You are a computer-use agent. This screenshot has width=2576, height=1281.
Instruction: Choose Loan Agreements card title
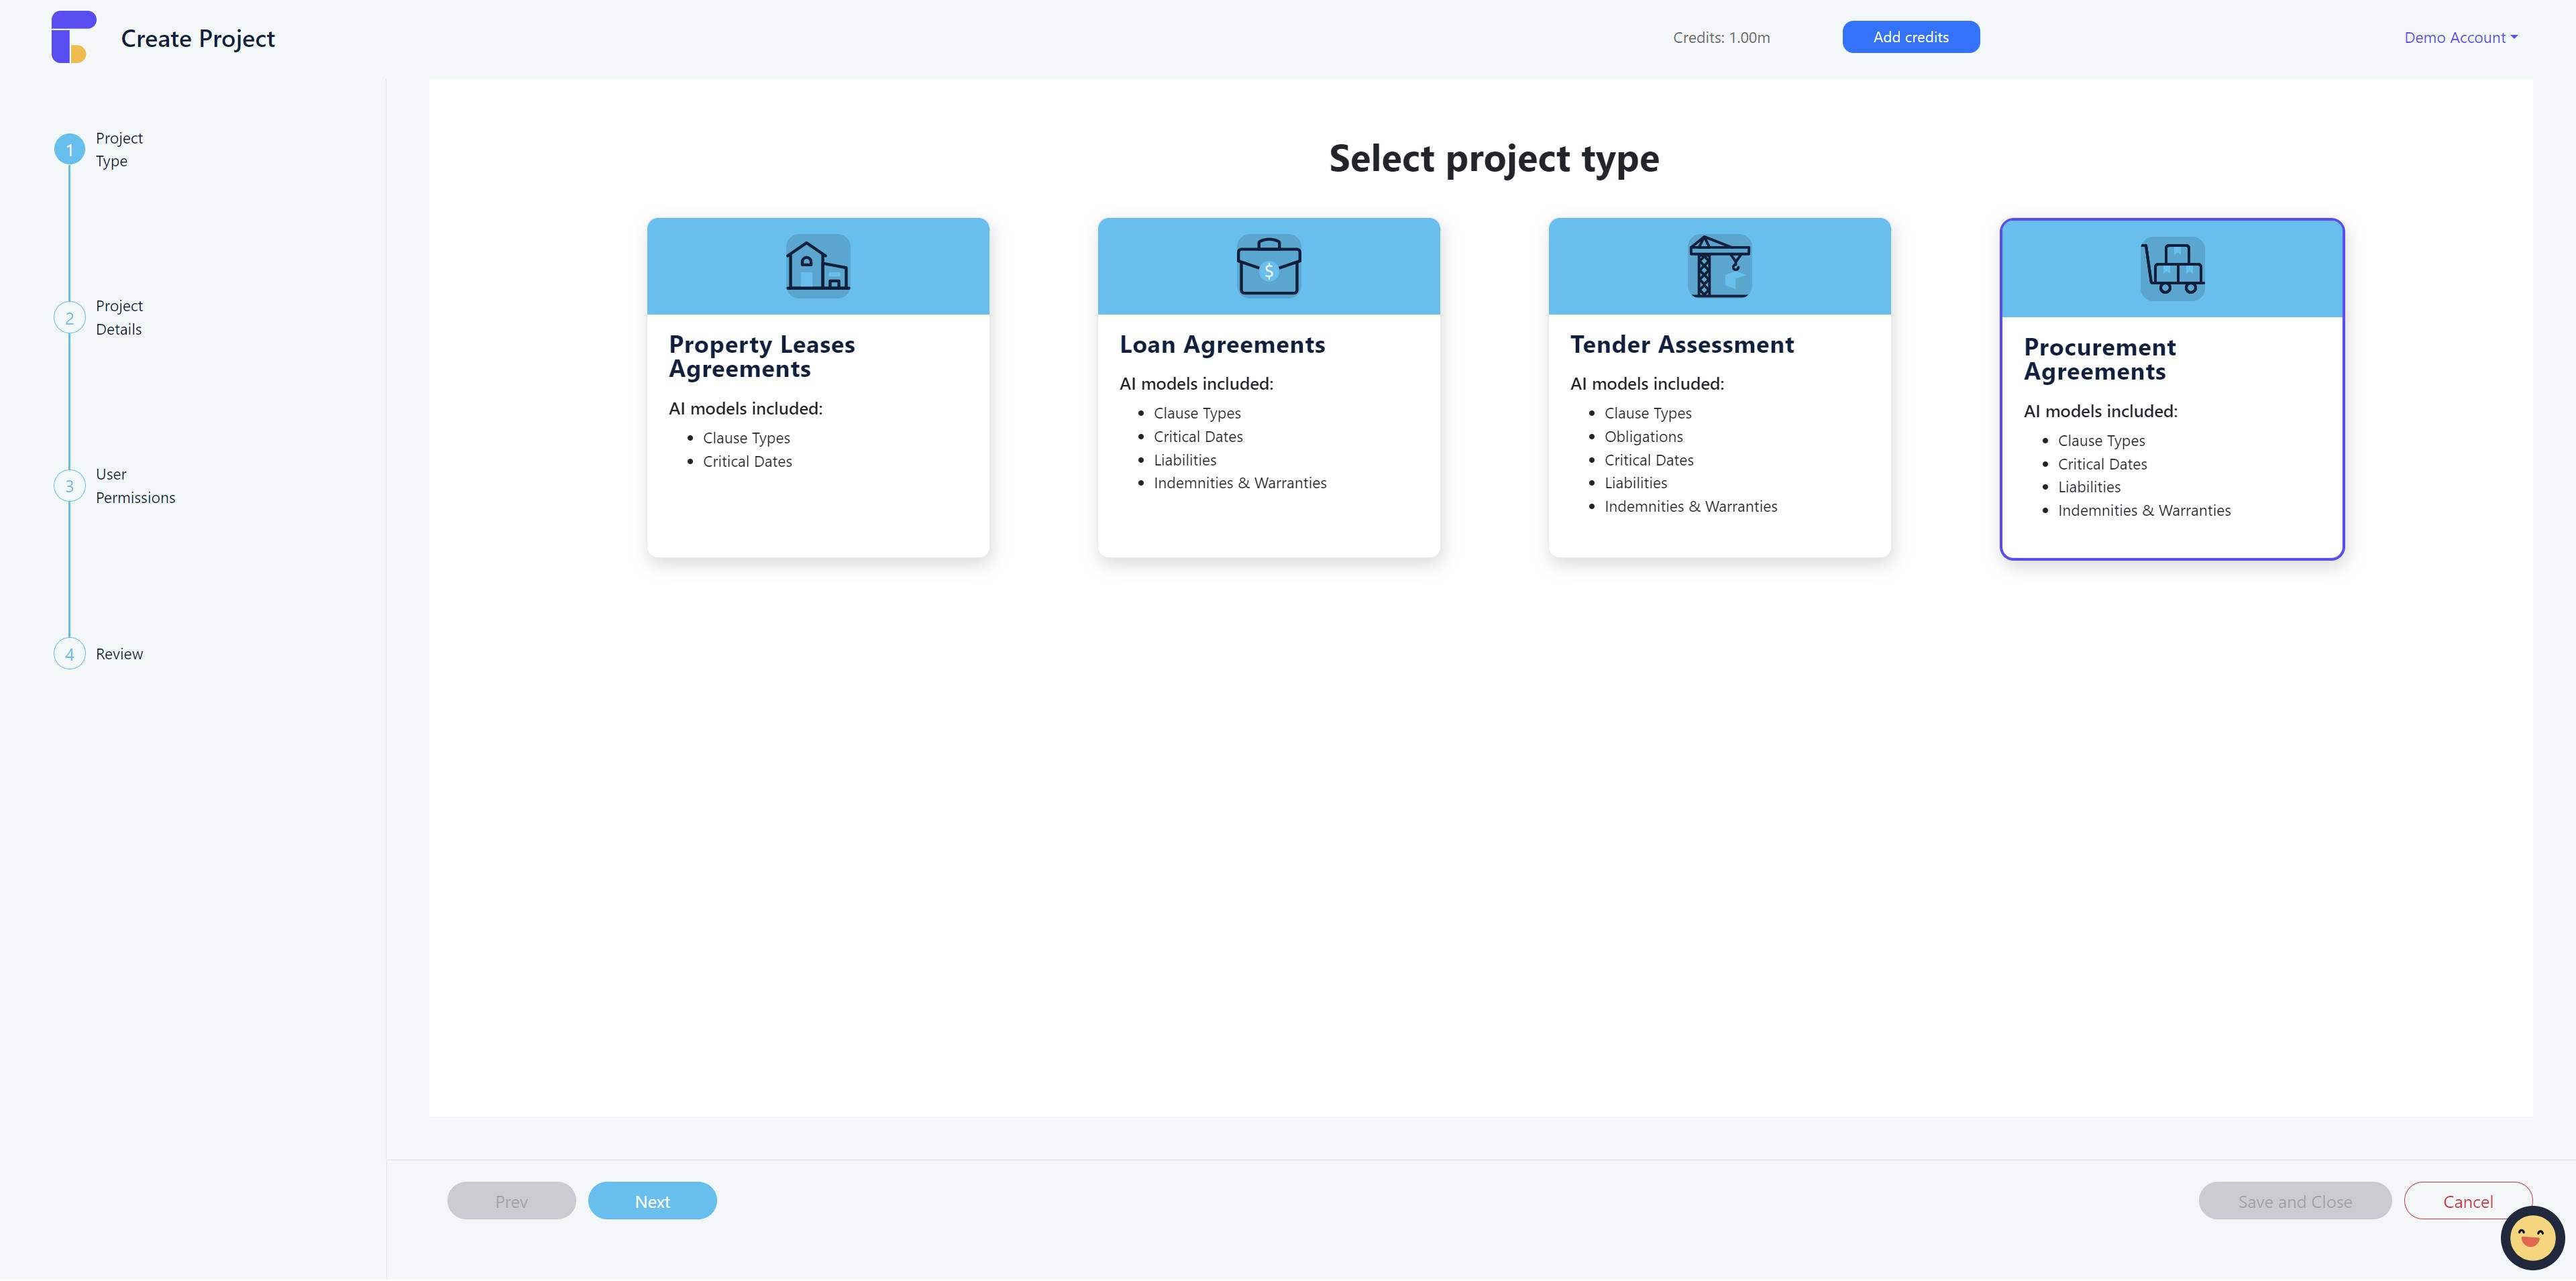coord(1222,345)
